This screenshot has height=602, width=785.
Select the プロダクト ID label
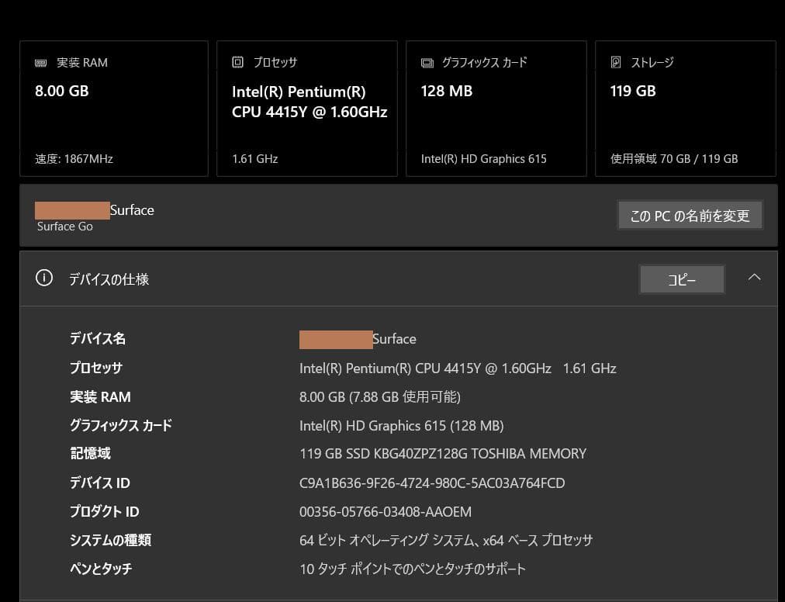click(x=104, y=511)
